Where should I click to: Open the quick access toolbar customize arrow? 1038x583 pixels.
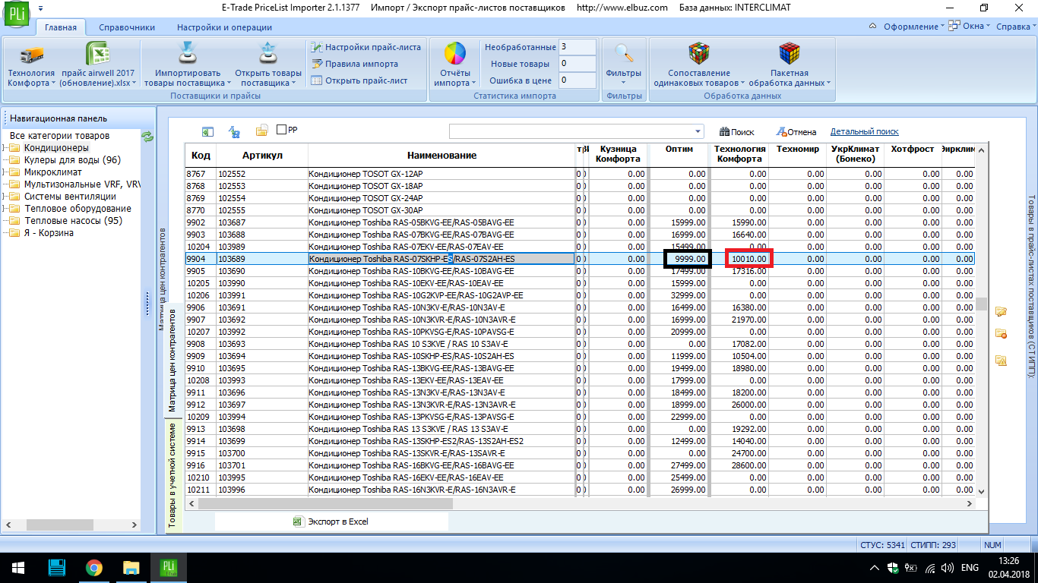click(40, 8)
